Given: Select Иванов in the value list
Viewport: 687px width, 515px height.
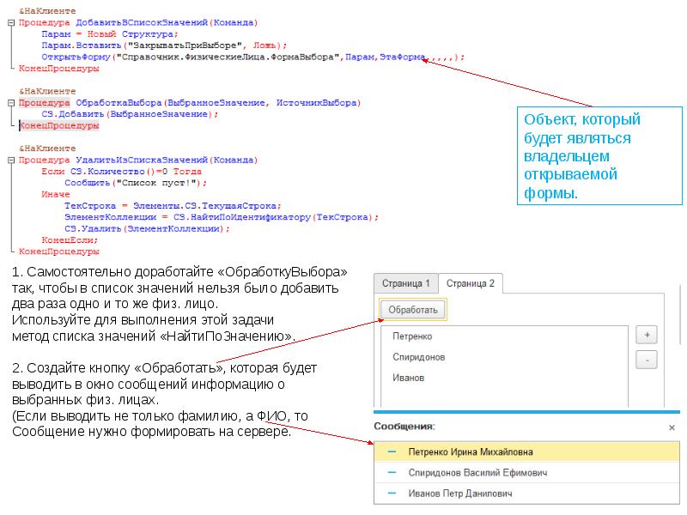Looking at the screenshot, I should pyautogui.click(x=407, y=378).
